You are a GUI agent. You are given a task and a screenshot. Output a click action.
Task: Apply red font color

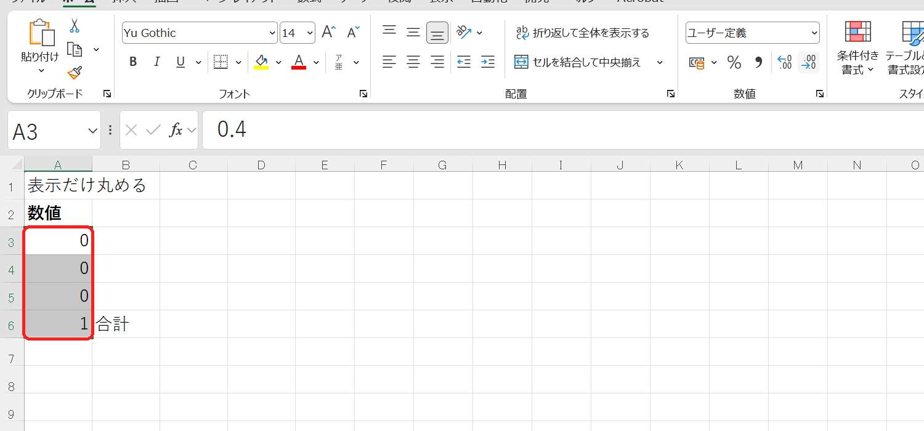[x=299, y=62]
